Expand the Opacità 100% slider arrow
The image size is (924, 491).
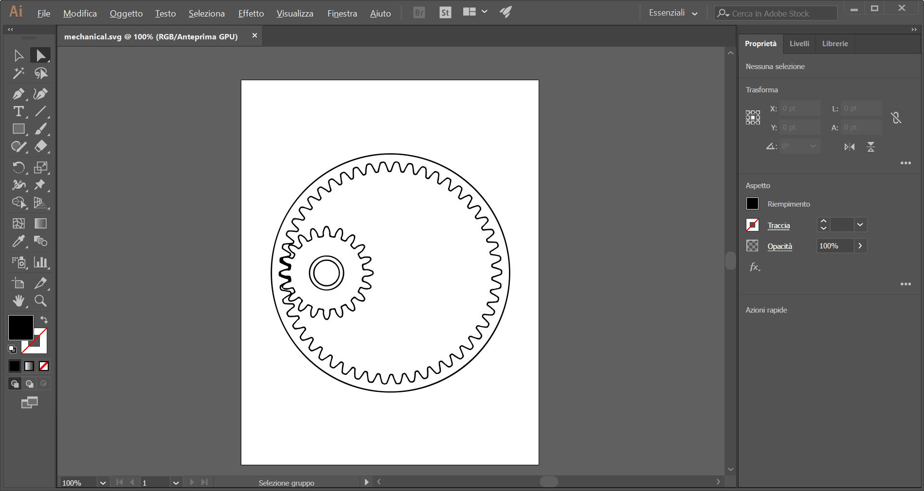point(860,246)
